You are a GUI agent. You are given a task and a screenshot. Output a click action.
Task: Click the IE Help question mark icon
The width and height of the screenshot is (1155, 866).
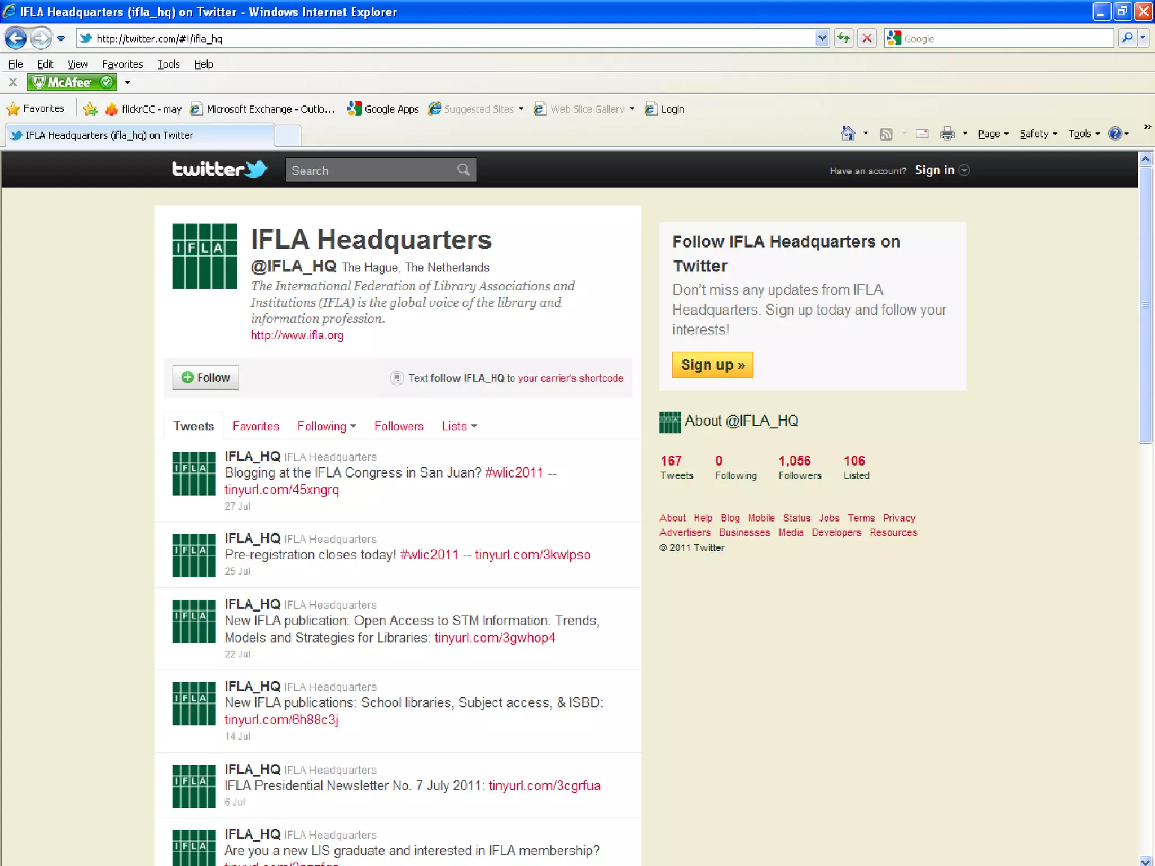click(1114, 134)
